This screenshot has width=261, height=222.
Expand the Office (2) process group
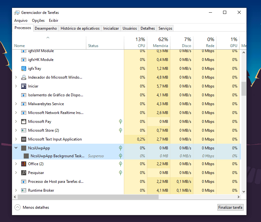click(x=16, y=164)
